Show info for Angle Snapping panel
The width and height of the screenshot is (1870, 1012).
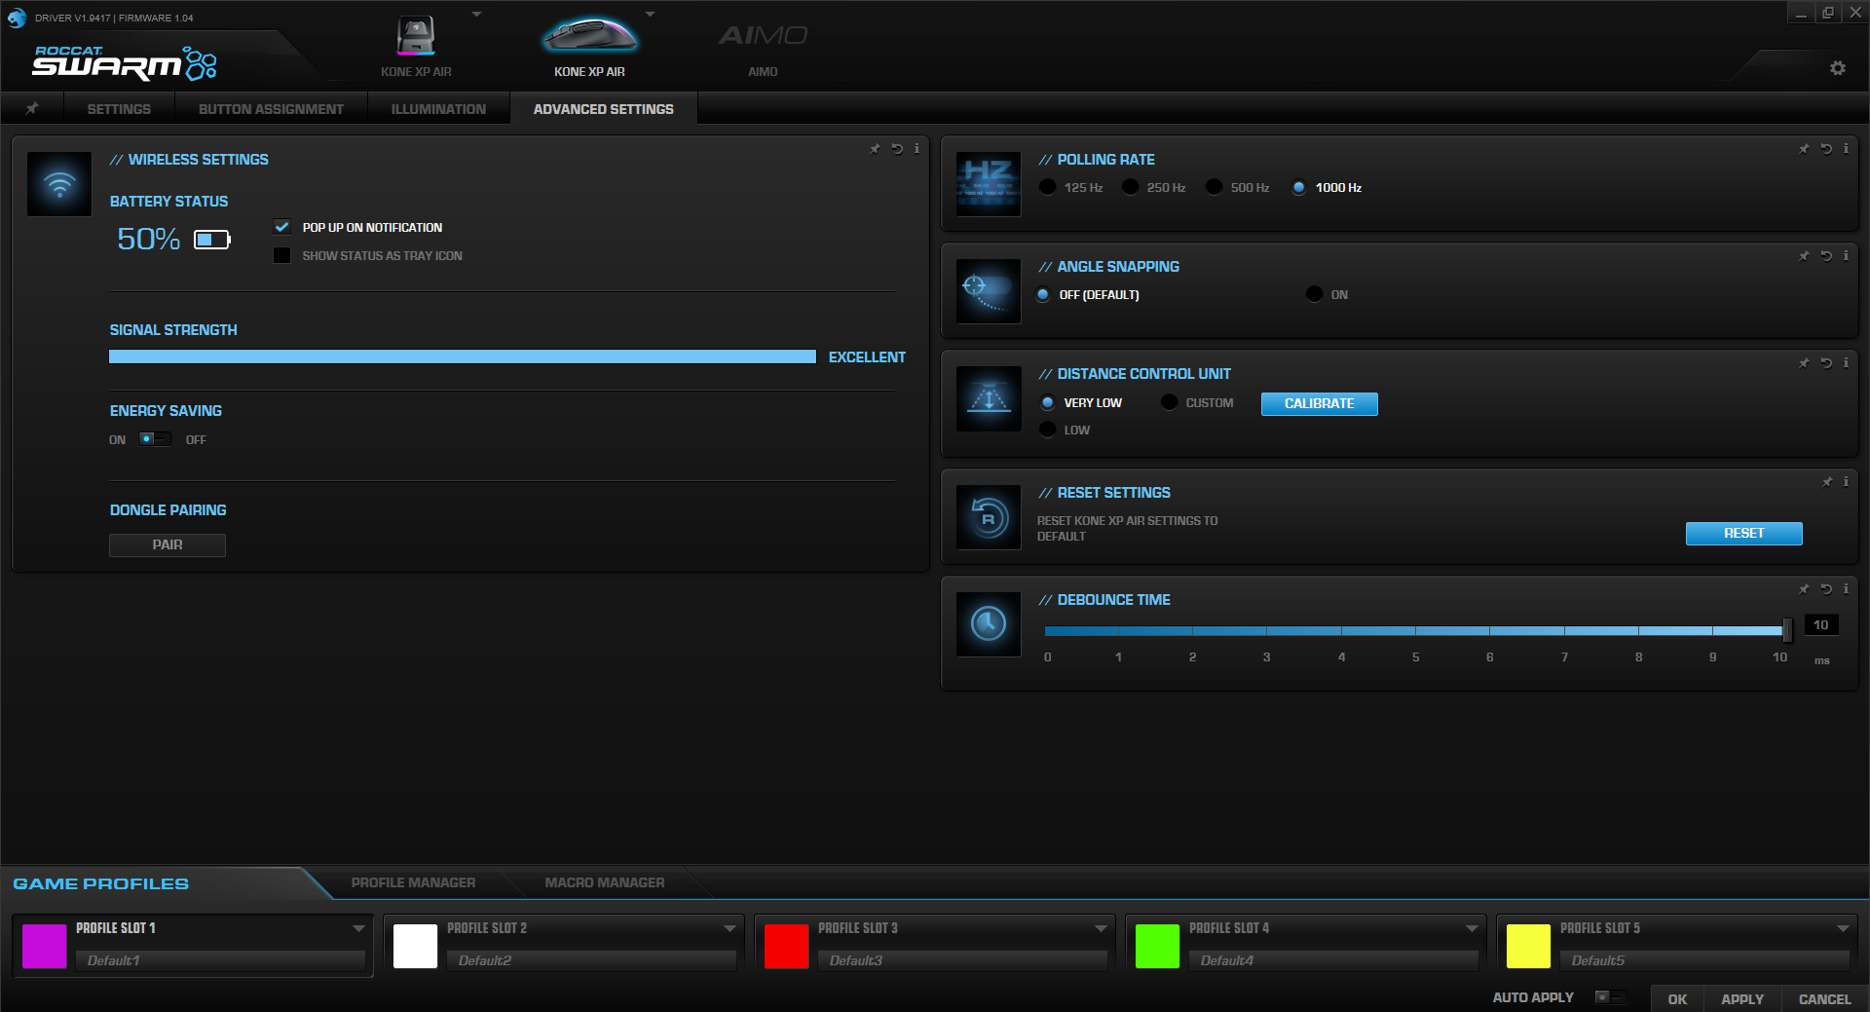(1846, 256)
